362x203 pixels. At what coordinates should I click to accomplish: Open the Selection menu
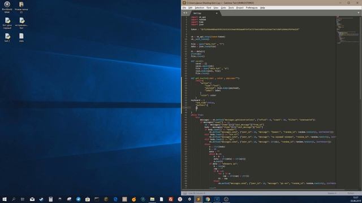pyautogui.click(x=199, y=8)
